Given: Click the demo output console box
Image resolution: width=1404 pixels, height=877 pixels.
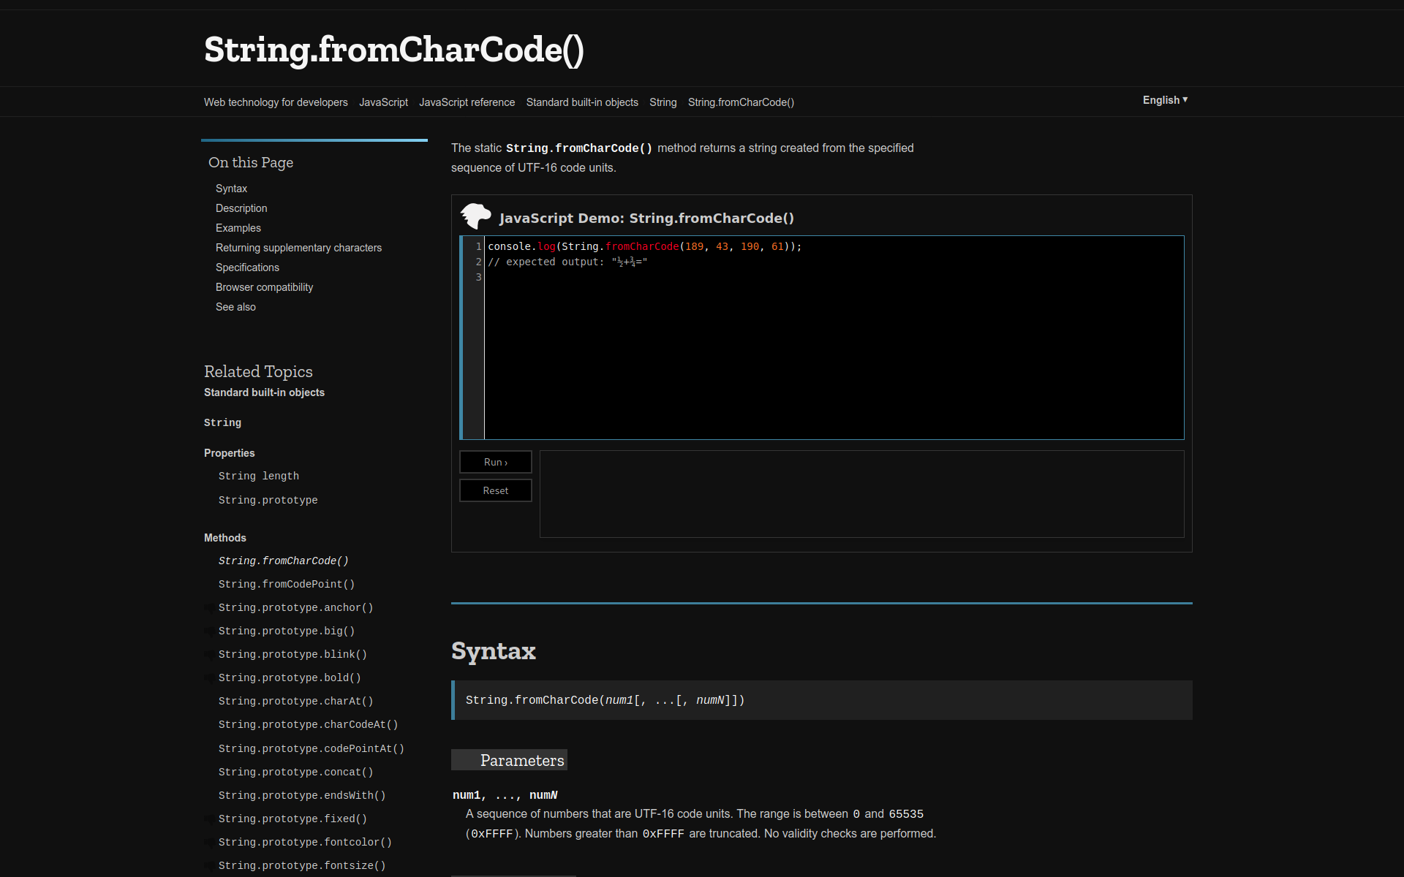Looking at the screenshot, I should 861,494.
